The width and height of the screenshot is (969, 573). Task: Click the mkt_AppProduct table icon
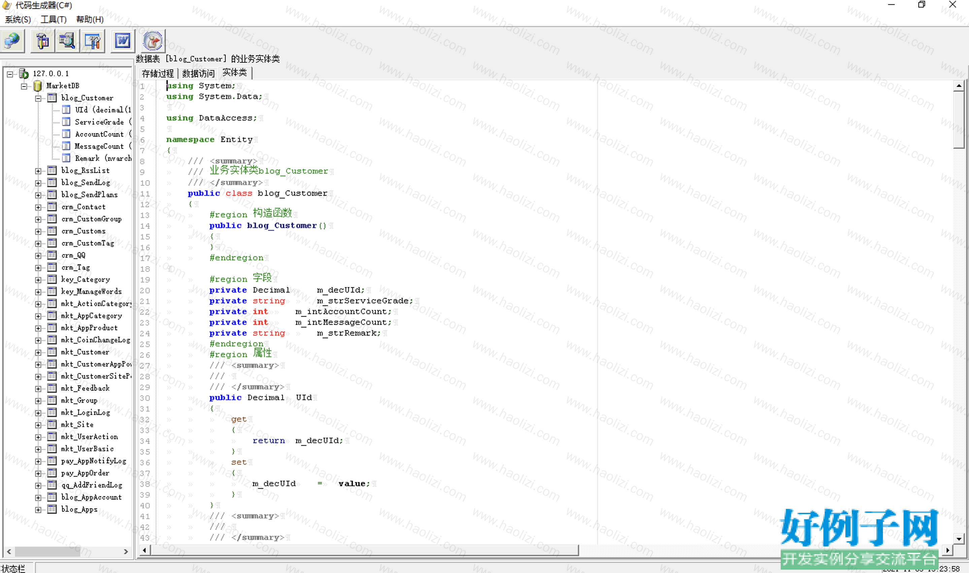52,328
